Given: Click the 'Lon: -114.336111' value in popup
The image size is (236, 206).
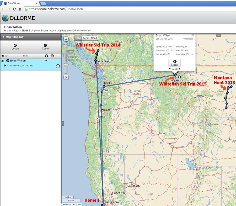Looking at the screenshot, I should pyautogui.click(x=184, y=54).
